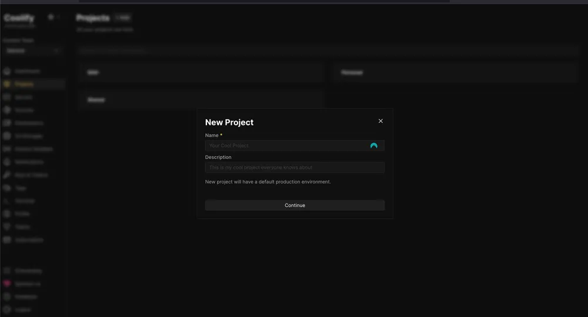The image size is (588, 317).
Task: Open the Dashboard sidebar icon
Action: point(7,71)
